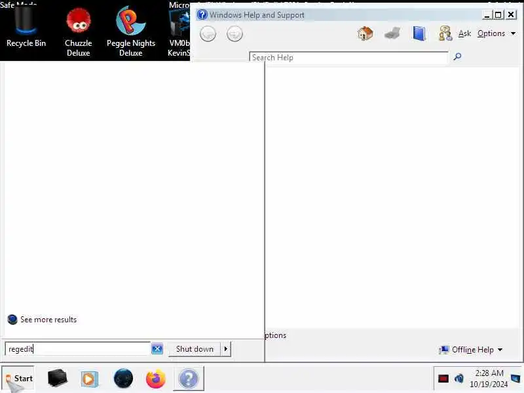Screen dimensions: 524x393
Task: Open the volume speaker tray icon
Action: [x=459, y=379]
